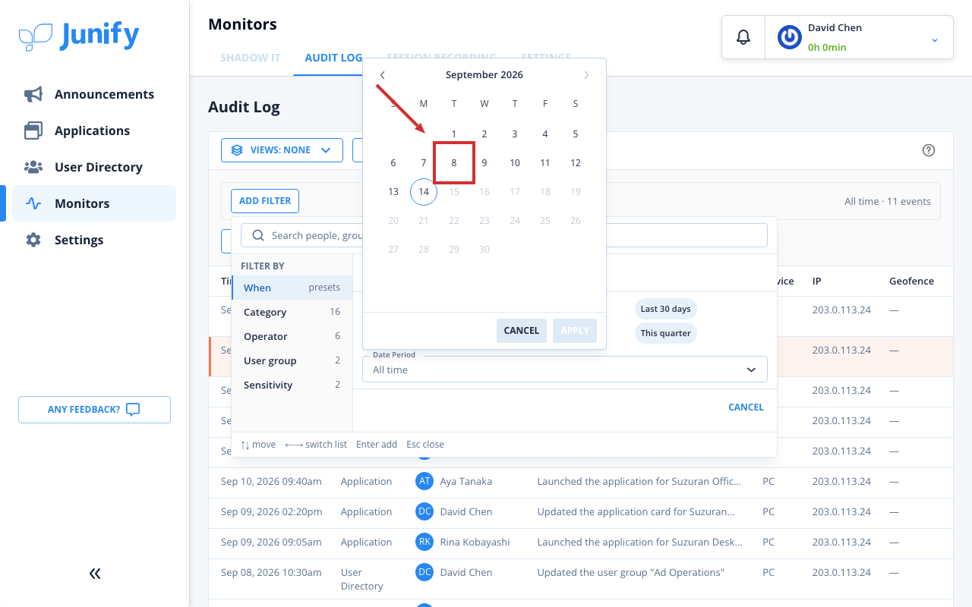Click the help question mark icon
The image size is (972, 607).
[x=928, y=150]
